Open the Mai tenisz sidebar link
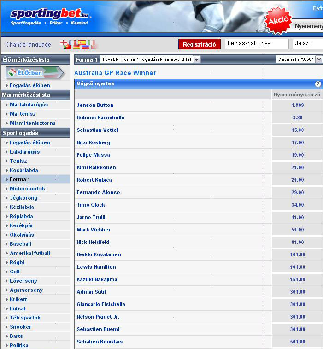323x349 pixels. coord(23,114)
